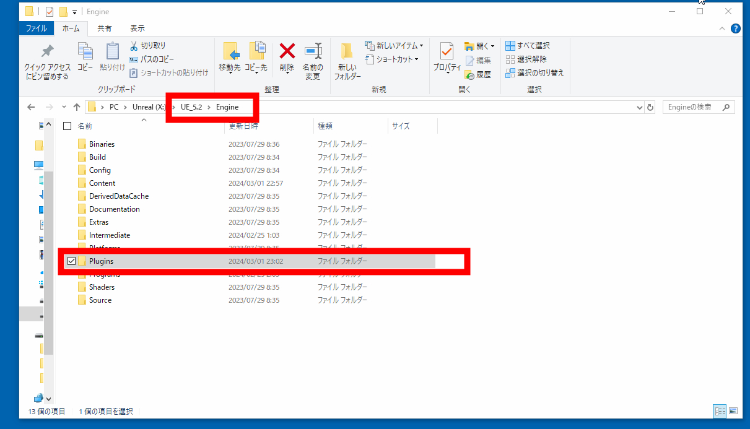Viewport: 750px width, 429px height.
Task: Open the File (ファイル) menu tab
Action: 37,28
